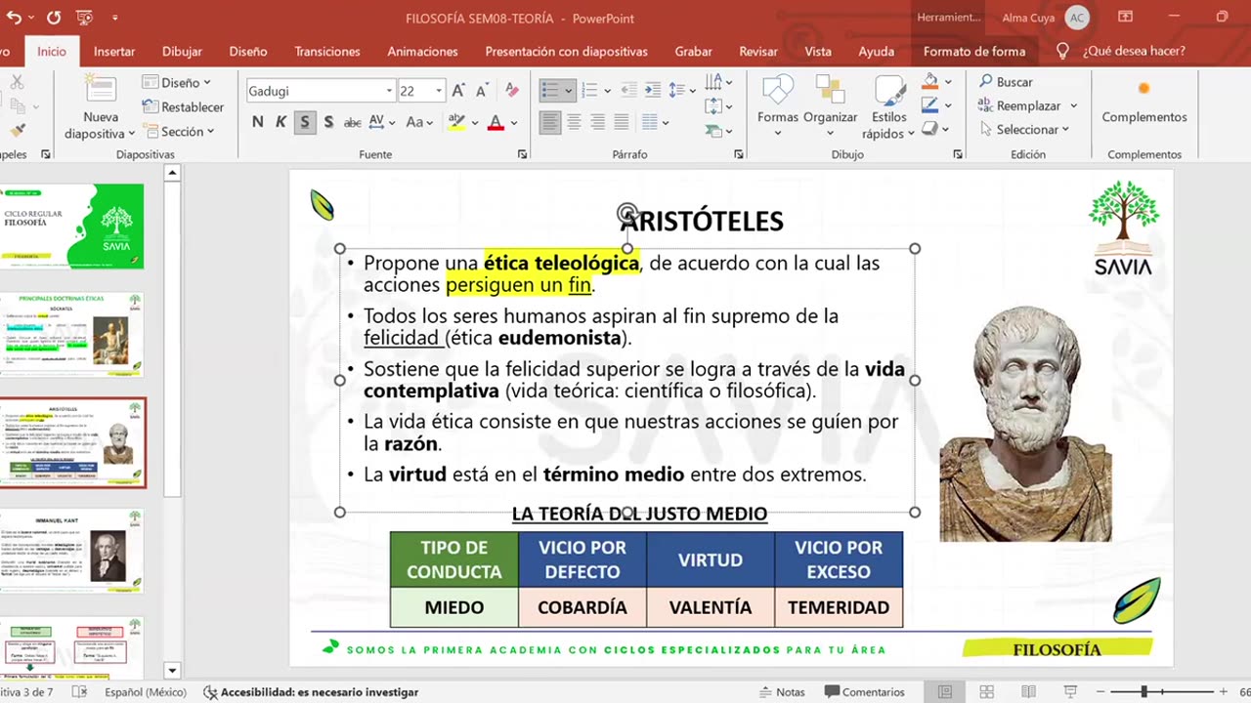The image size is (1251, 703).
Task: Adjust the zoom slider in the status bar
Action: pos(1143,692)
